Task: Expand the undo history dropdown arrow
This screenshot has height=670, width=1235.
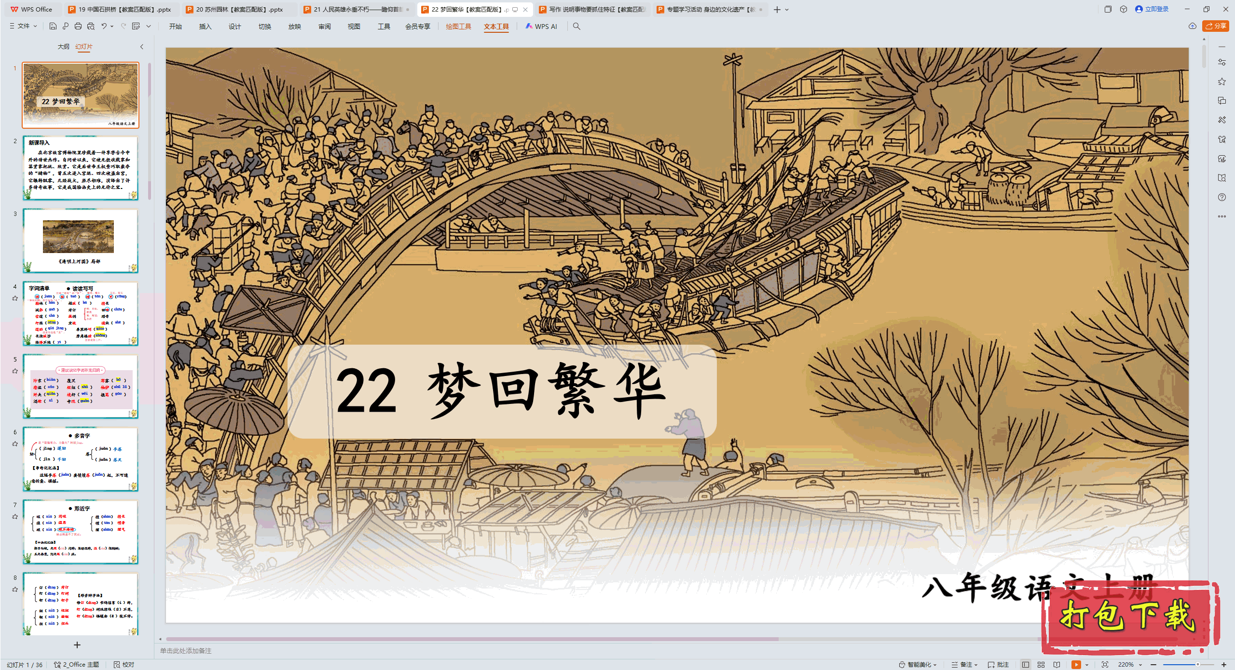Action: click(x=112, y=26)
